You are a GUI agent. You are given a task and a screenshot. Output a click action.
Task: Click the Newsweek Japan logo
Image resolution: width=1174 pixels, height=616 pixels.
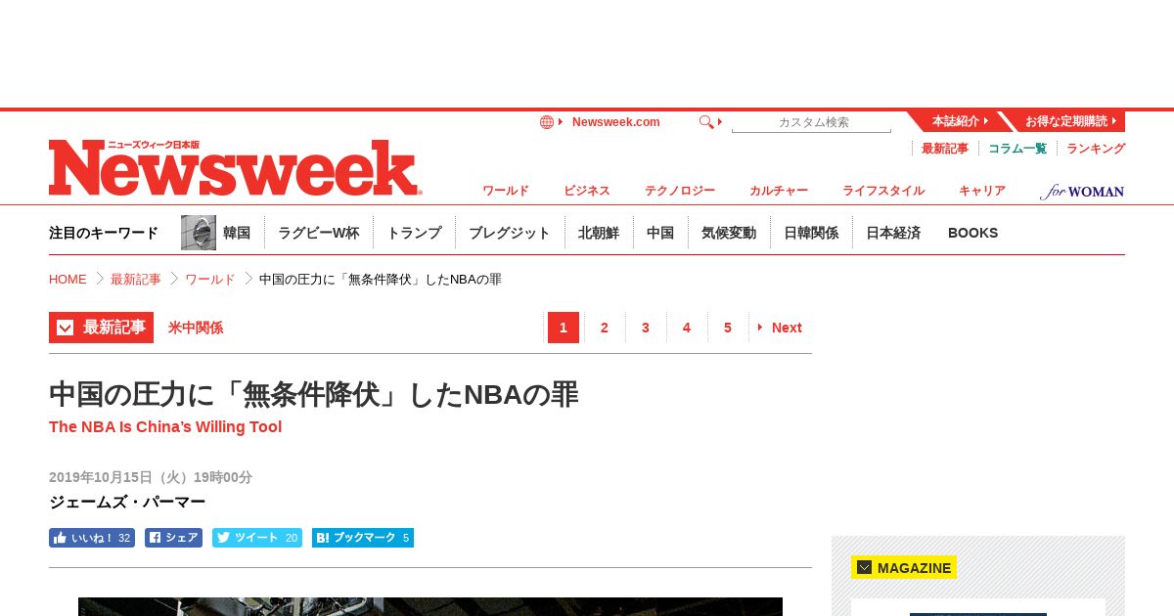pos(235,167)
